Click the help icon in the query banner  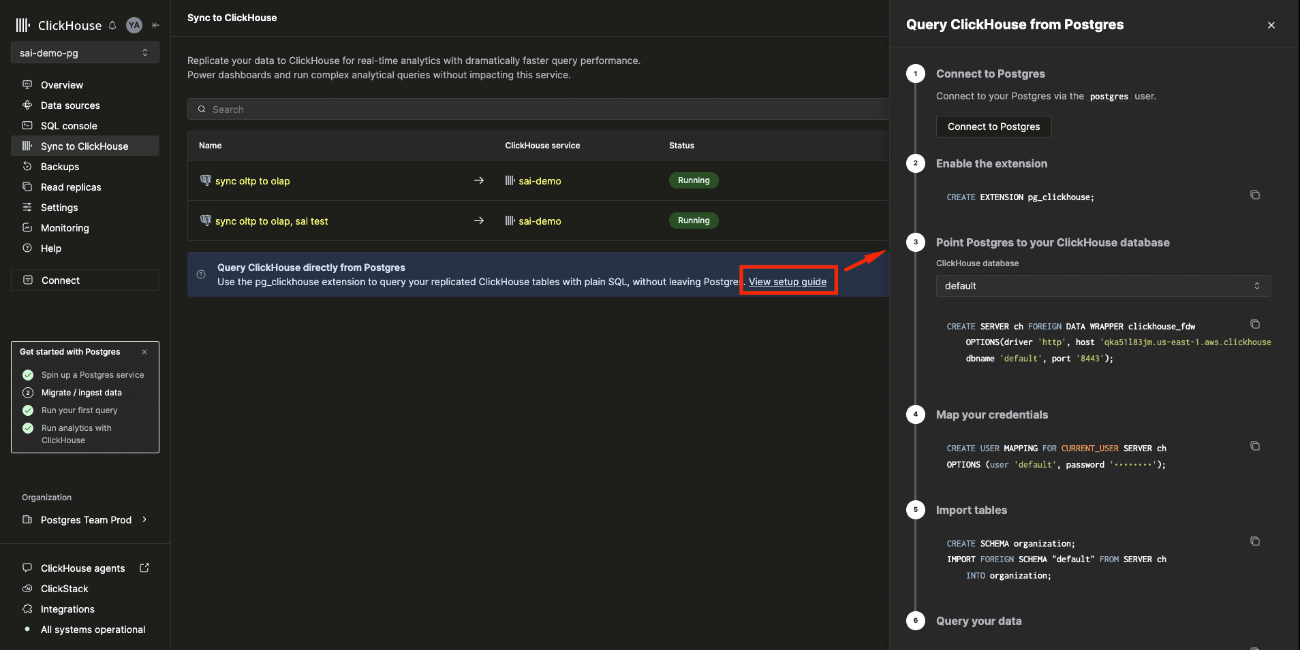pyautogui.click(x=201, y=274)
